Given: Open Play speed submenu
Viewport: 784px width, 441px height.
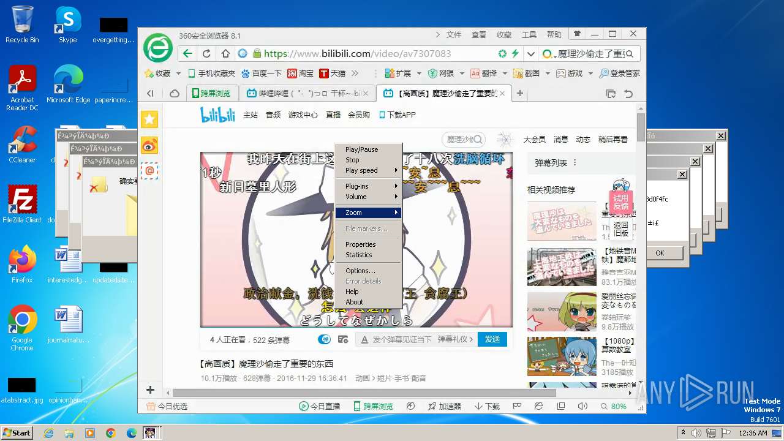Looking at the screenshot, I should point(368,170).
